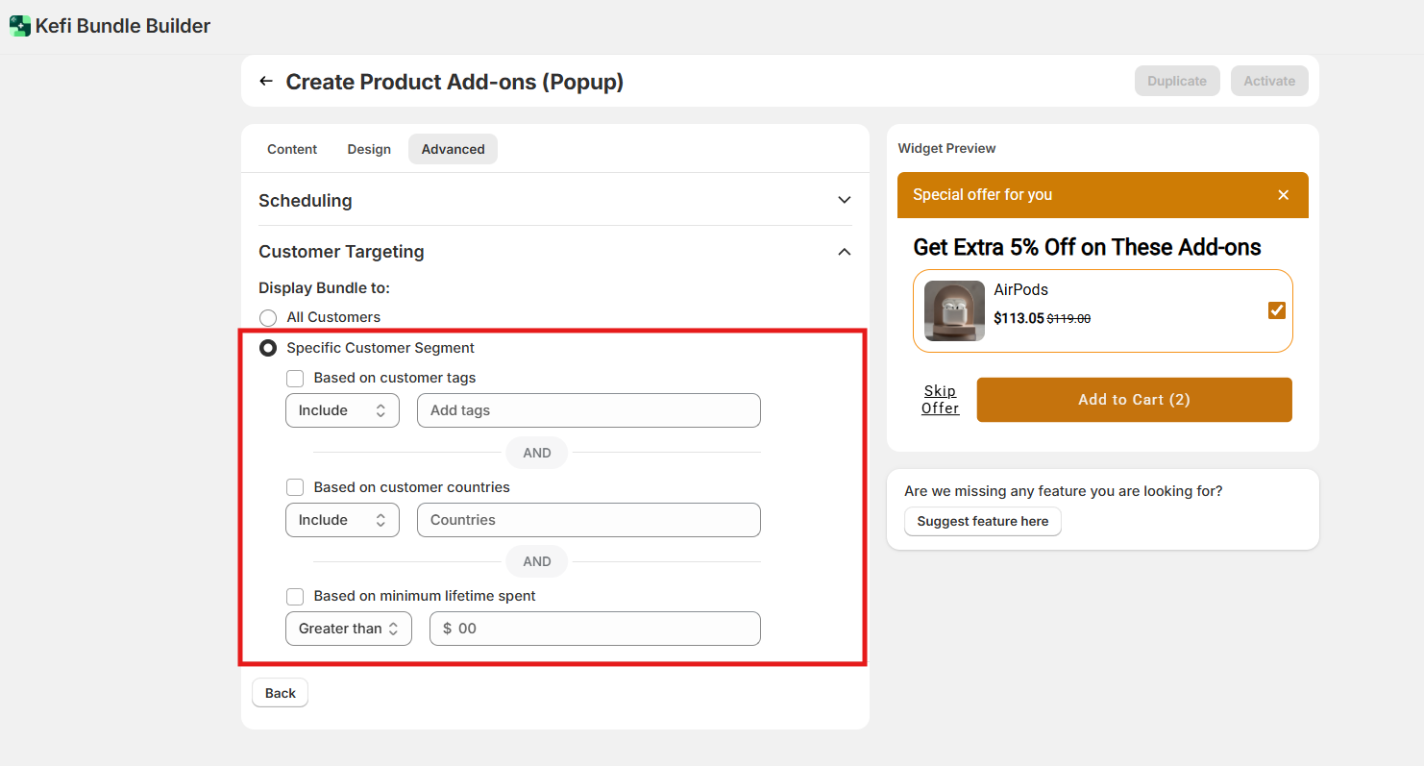Click the back arrow beside the page title
1424x766 pixels.
(x=266, y=82)
